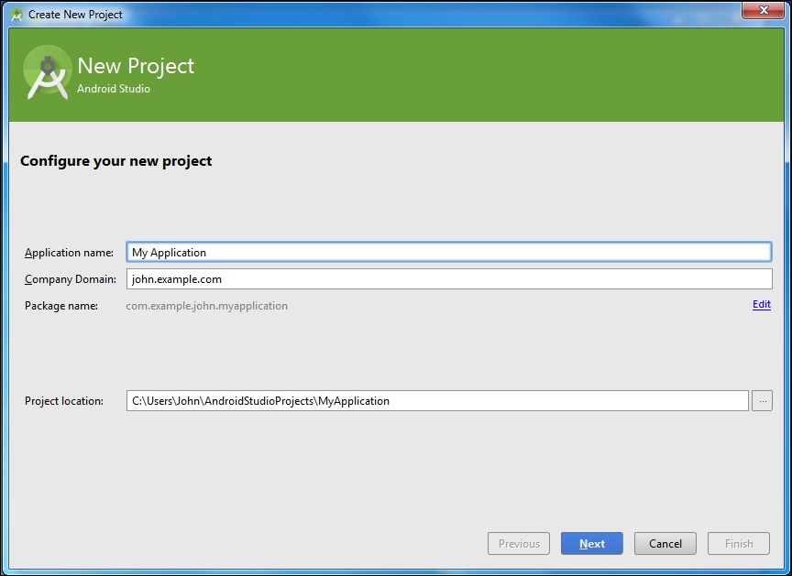
Task: Click the 'Project location:' label
Action: [x=64, y=401]
